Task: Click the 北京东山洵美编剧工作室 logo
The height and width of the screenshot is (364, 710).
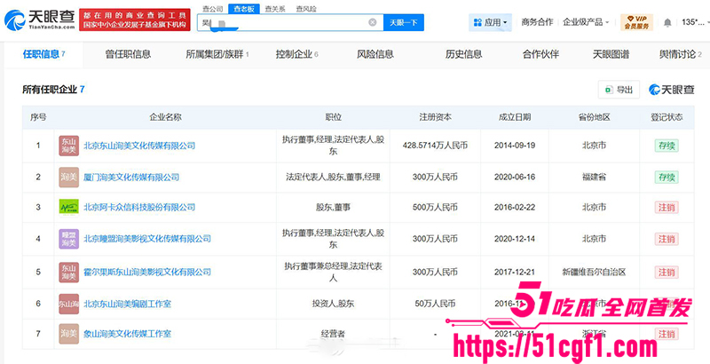Action: click(x=69, y=304)
